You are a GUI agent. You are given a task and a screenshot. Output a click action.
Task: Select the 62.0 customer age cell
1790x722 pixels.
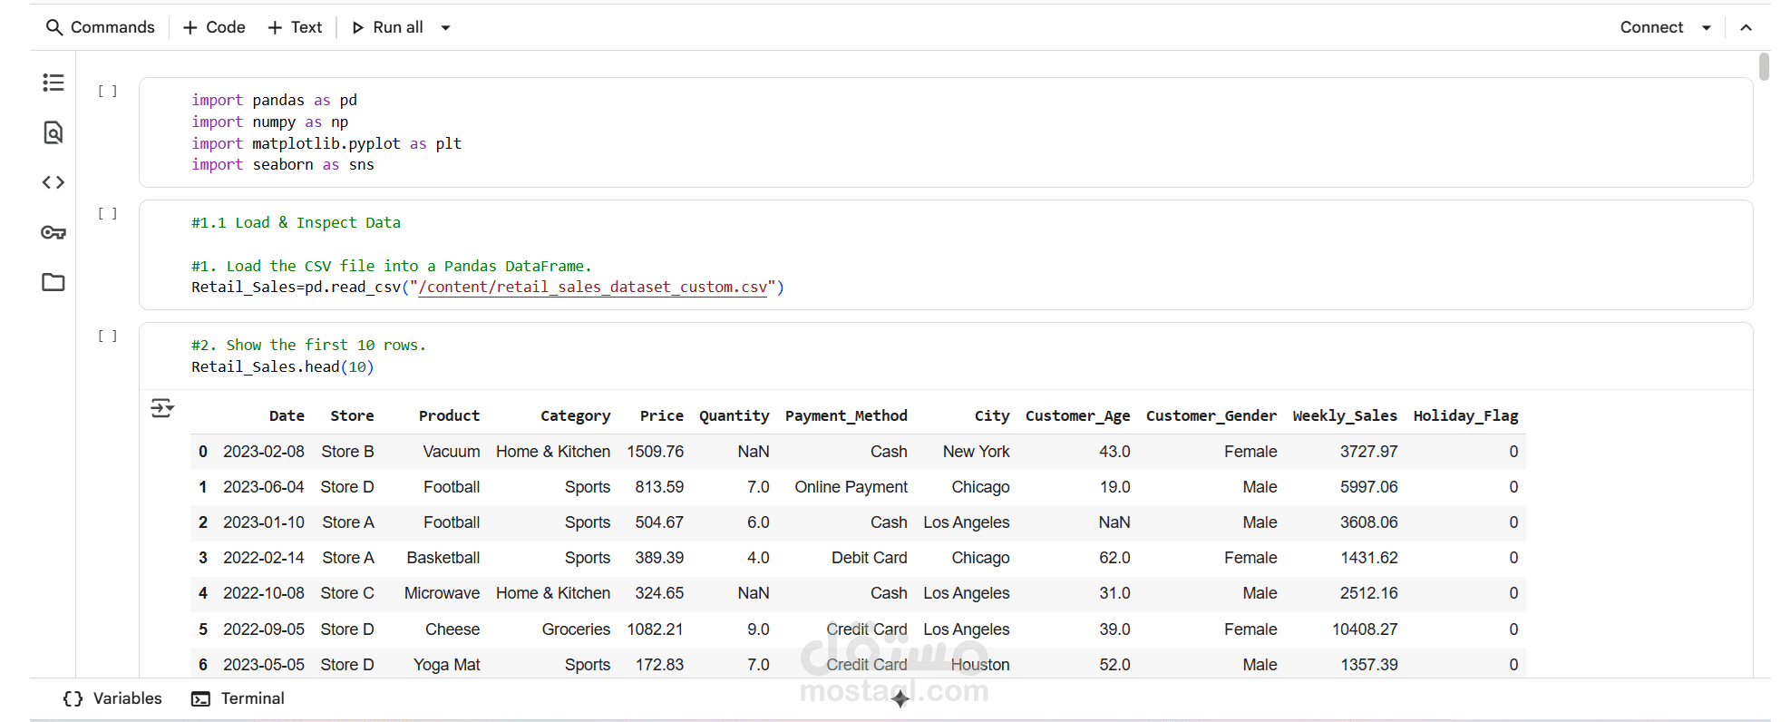[1114, 558]
